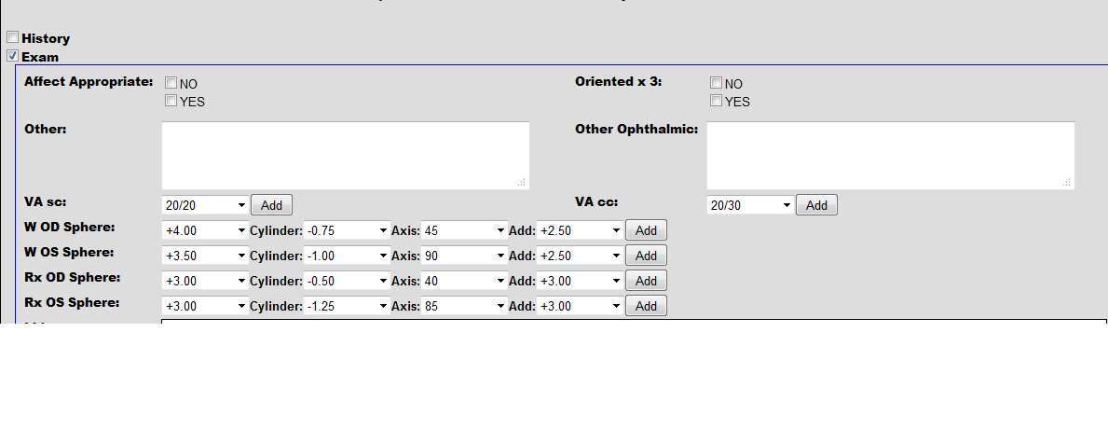Open the VA cc dropdown showing 20/30
Viewport: 1108px width, 429px height.
750,205
